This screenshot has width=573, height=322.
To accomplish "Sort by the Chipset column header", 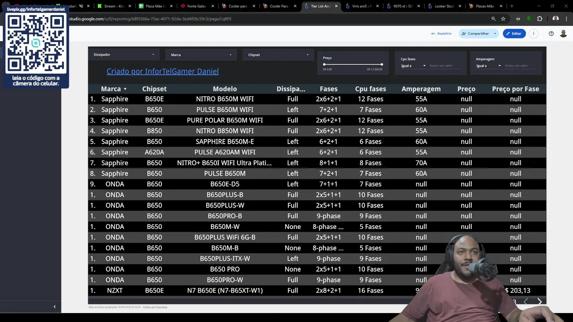I will pyautogui.click(x=154, y=89).
